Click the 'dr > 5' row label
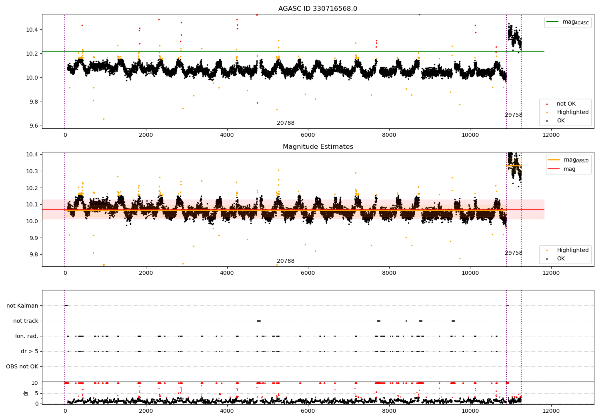 pyautogui.click(x=30, y=351)
